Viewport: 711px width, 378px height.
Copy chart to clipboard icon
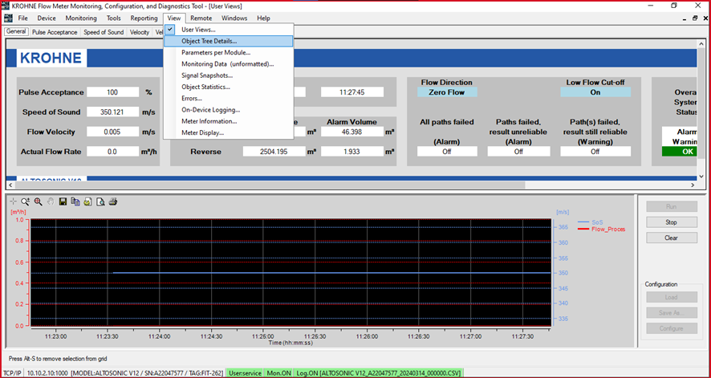(x=75, y=201)
